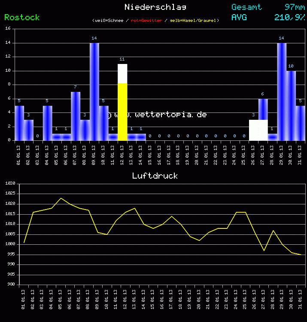Click the 7 mm bar on 07.01.13
The height and width of the screenshot is (322, 307).
[76, 116]
